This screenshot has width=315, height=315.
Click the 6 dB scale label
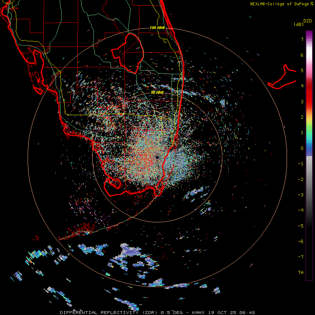coord(302,55)
